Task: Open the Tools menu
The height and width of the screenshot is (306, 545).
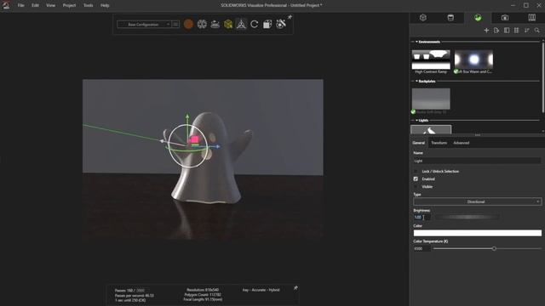Action: click(89, 5)
